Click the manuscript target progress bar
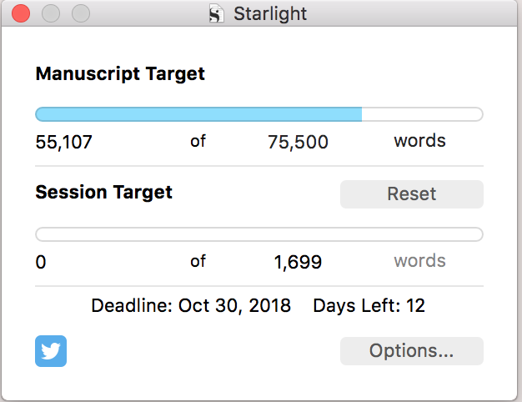522x402 pixels. coord(258,114)
